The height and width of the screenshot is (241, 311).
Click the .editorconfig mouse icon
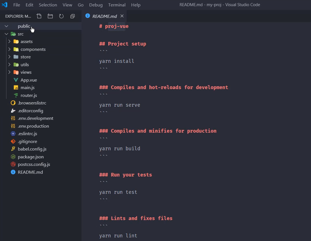(x=13, y=111)
